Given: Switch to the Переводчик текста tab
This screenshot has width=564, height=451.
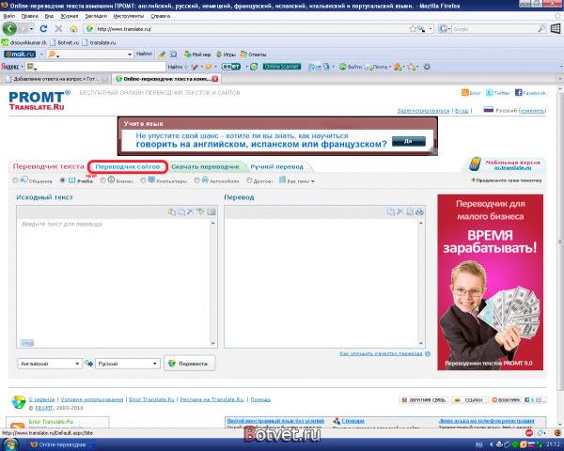Looking at the screenshot, I should click(48, 166).
